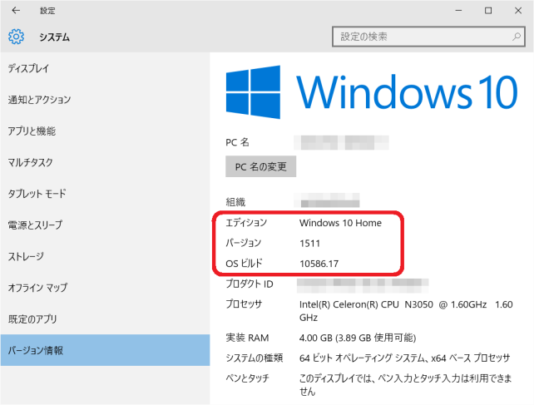Click the システム header title

(x=55, y=37)
